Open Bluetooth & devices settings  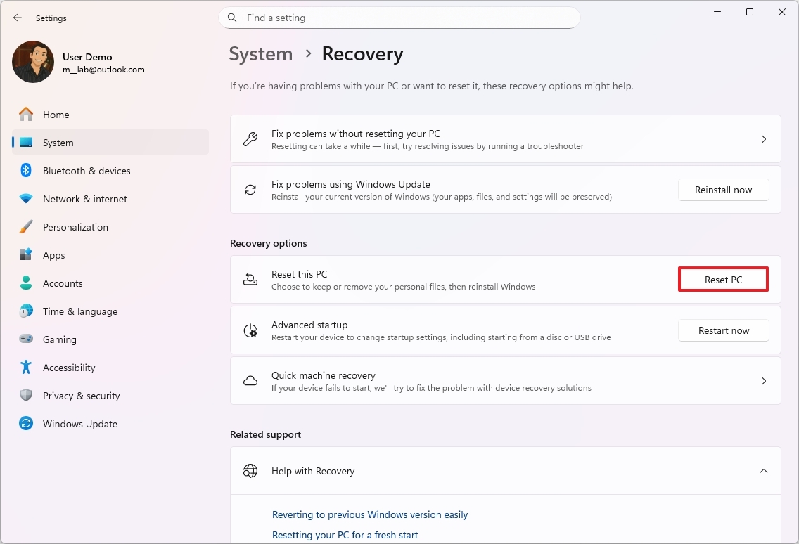pos(87,171)
